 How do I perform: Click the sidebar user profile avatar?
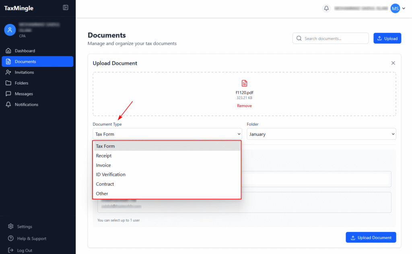[10, 30]
